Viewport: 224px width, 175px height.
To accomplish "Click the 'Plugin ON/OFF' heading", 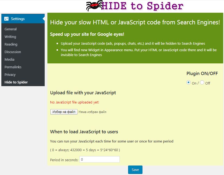I will coord(202,73).
